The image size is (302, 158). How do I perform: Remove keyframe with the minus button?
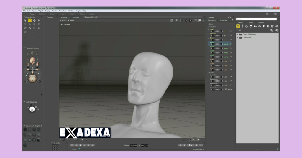pos(201,145)
